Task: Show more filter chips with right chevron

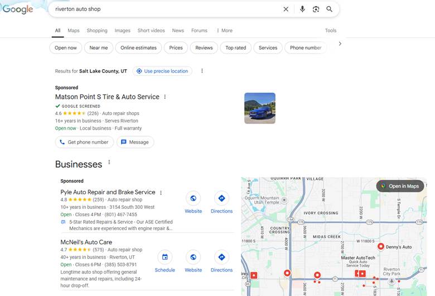Action: point(340,44)
